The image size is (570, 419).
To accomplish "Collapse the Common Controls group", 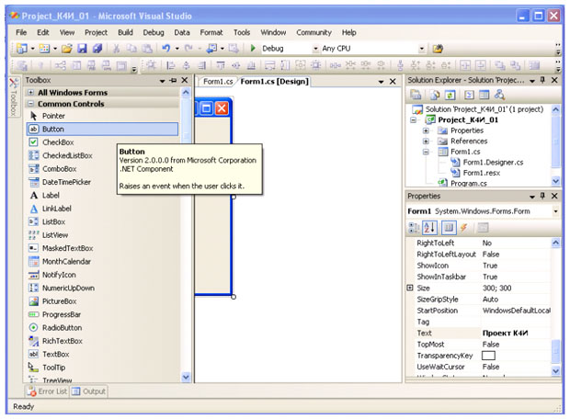I will point(31,104).
